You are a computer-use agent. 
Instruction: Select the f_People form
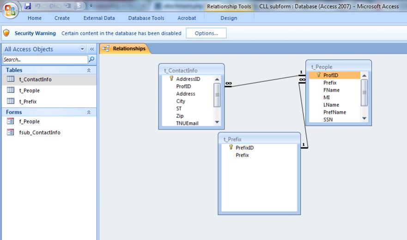pos(49,121)
